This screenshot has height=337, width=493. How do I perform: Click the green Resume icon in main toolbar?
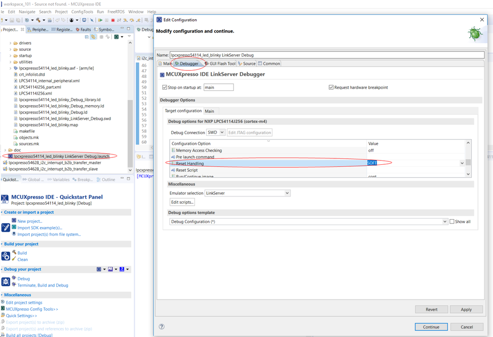point(100,20)
